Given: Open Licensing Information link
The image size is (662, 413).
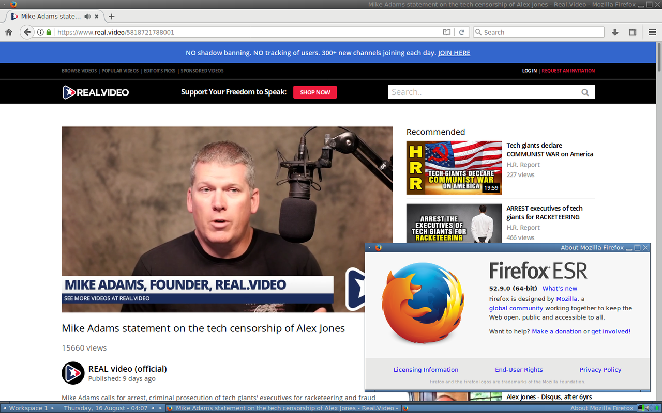Looking at the screenshot, I should pos(426,370).
